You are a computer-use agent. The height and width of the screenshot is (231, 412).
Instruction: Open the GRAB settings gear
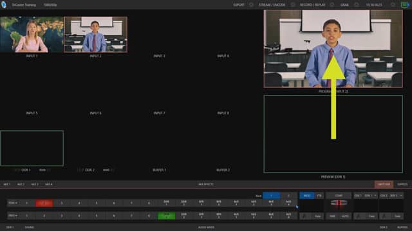click(x=356, y=4)
